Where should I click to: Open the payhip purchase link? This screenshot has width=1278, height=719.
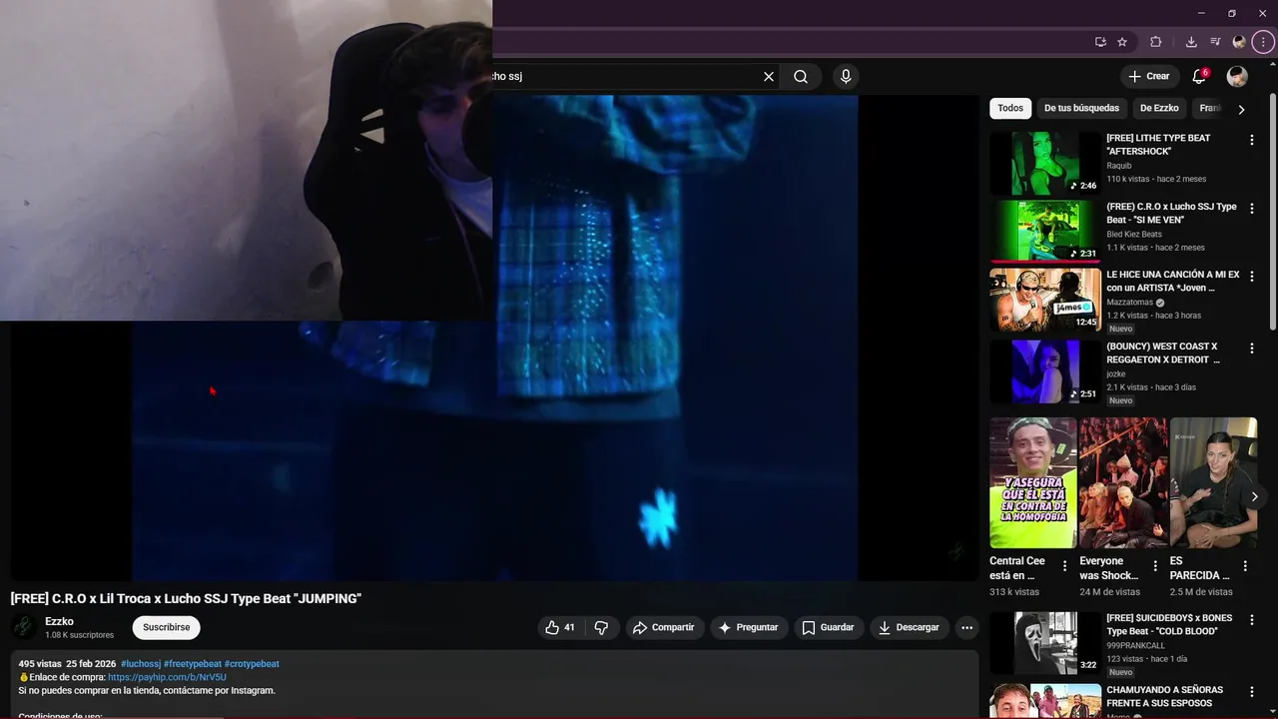coord(167,677)
